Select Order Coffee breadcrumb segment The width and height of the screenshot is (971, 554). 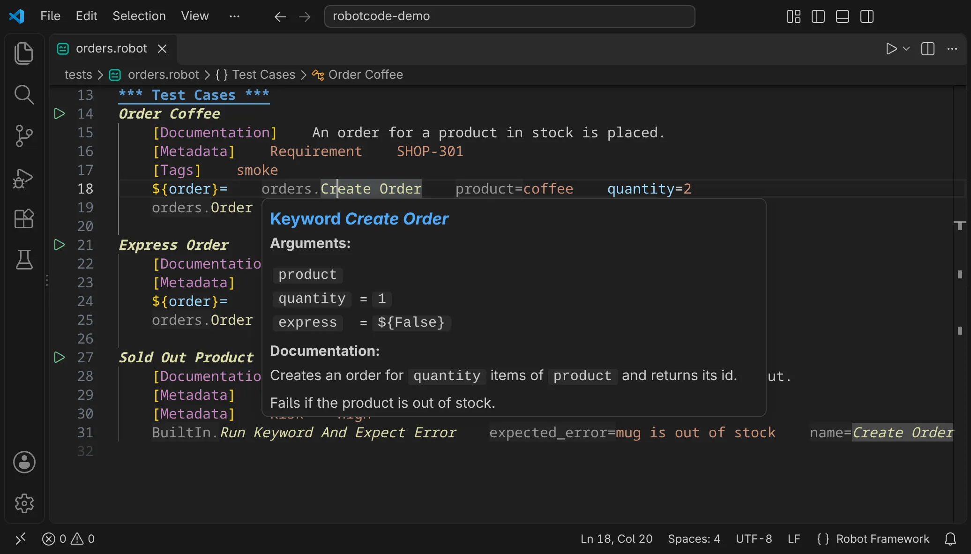pyautogui.click(x=358, y=75)
